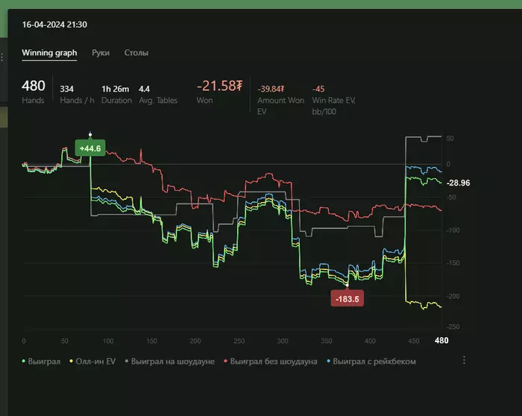Click the 4.4 Avg. Tables value
Image resolution: width=522 pixels, height=416 pixels.
[144, 89]
